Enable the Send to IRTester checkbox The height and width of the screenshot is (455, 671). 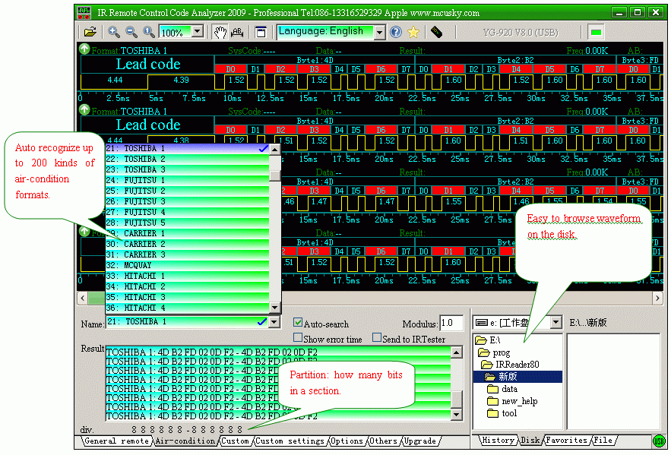377,338
